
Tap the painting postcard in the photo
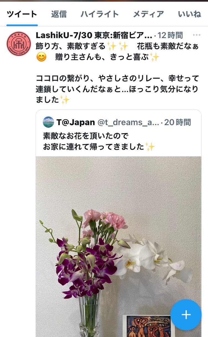tap(149, 326)
